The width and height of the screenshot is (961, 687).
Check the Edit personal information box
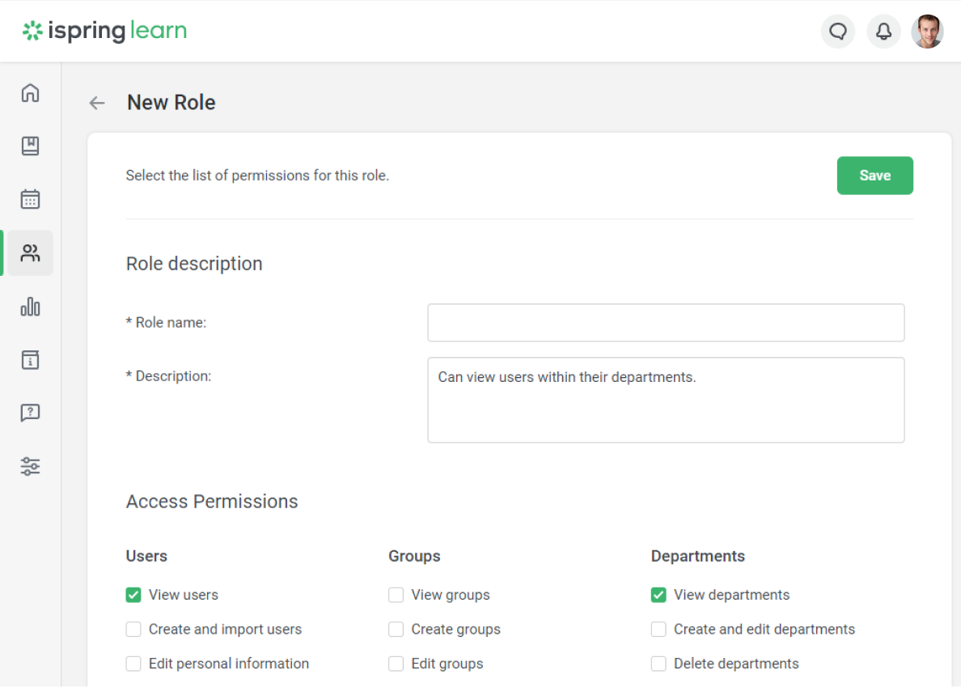pos(133,663)
